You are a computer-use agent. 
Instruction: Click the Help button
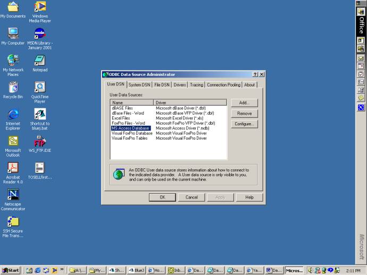coord(249,197)
